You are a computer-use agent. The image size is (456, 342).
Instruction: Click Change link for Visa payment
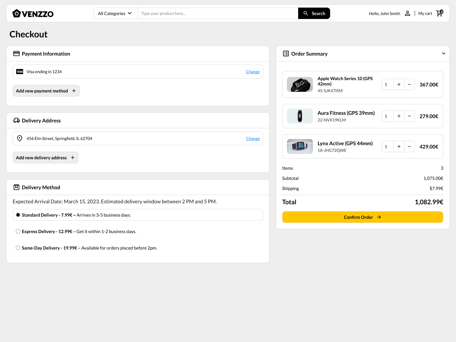(x=253, y=72)
